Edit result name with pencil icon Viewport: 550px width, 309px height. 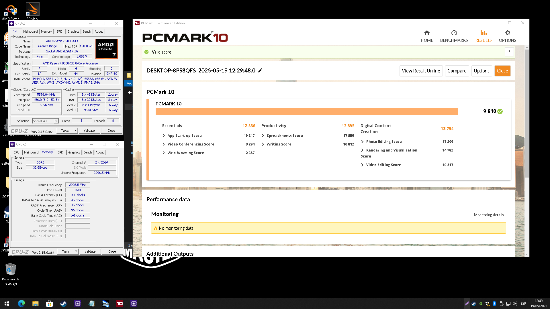point(260,70)
